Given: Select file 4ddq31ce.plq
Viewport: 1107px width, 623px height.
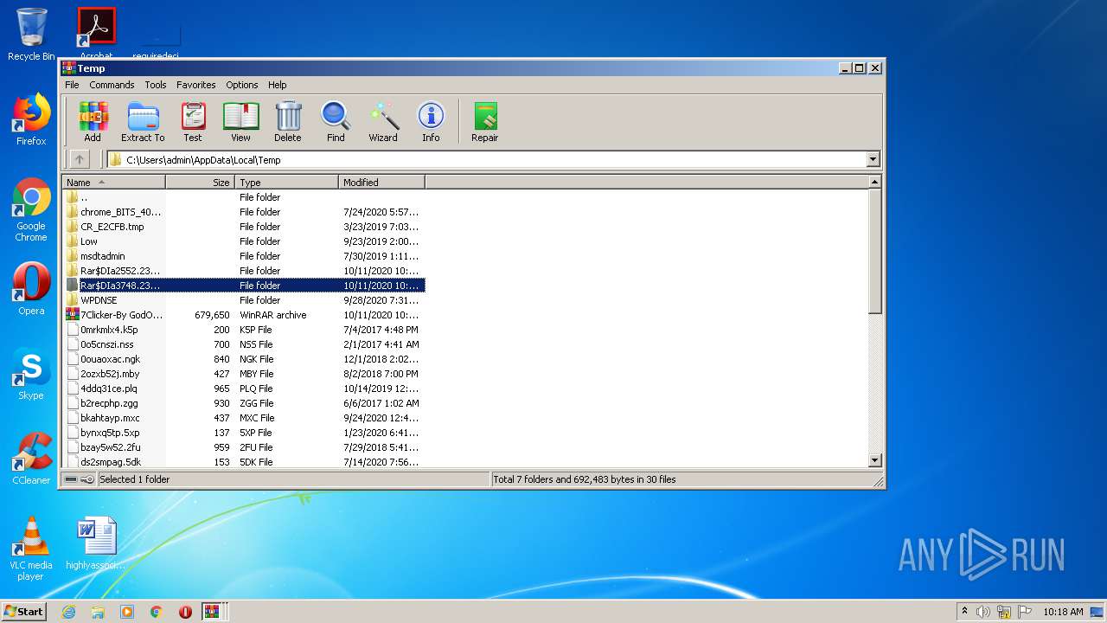Looking at the screenshot, I should click(243, 389).
